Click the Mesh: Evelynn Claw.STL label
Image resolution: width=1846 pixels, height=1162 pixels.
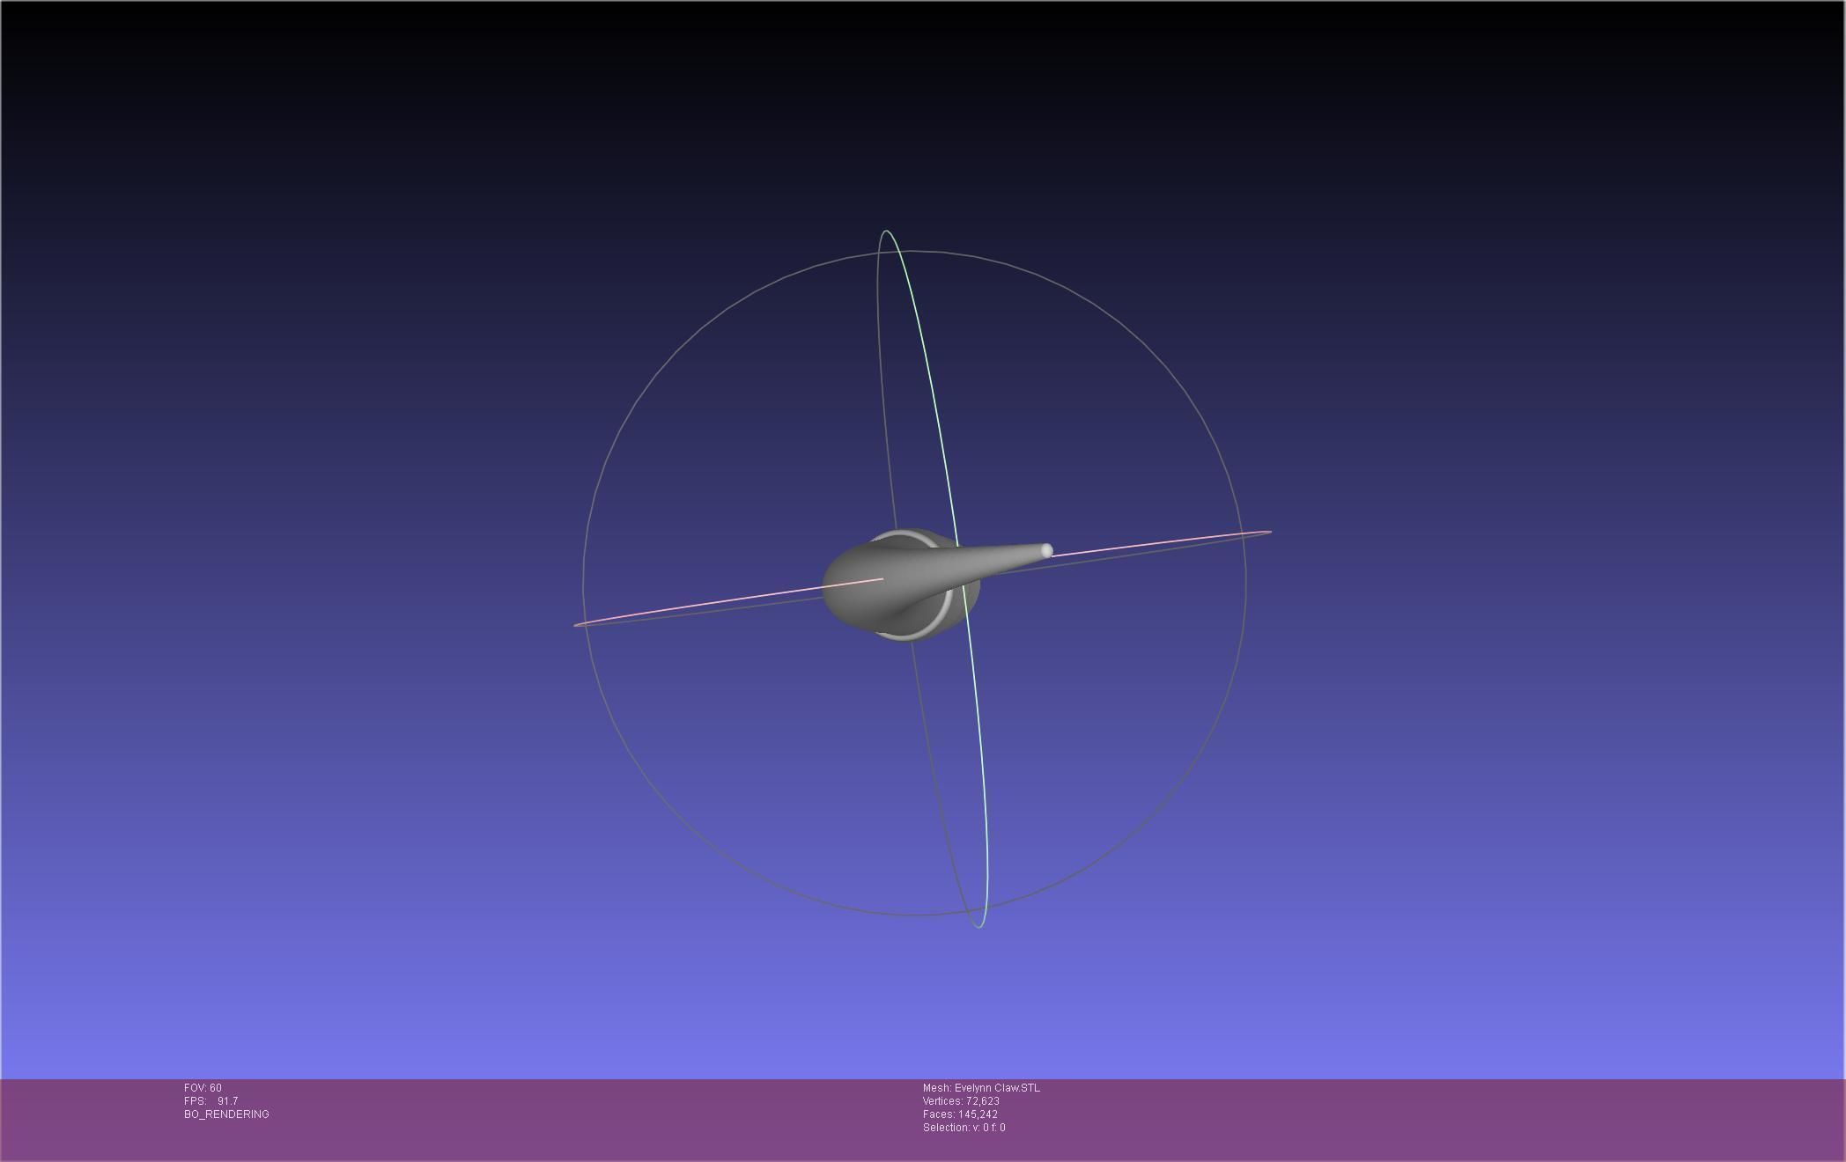pos(981,1088)
